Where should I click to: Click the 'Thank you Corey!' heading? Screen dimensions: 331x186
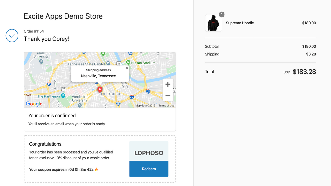click(47, 39)
